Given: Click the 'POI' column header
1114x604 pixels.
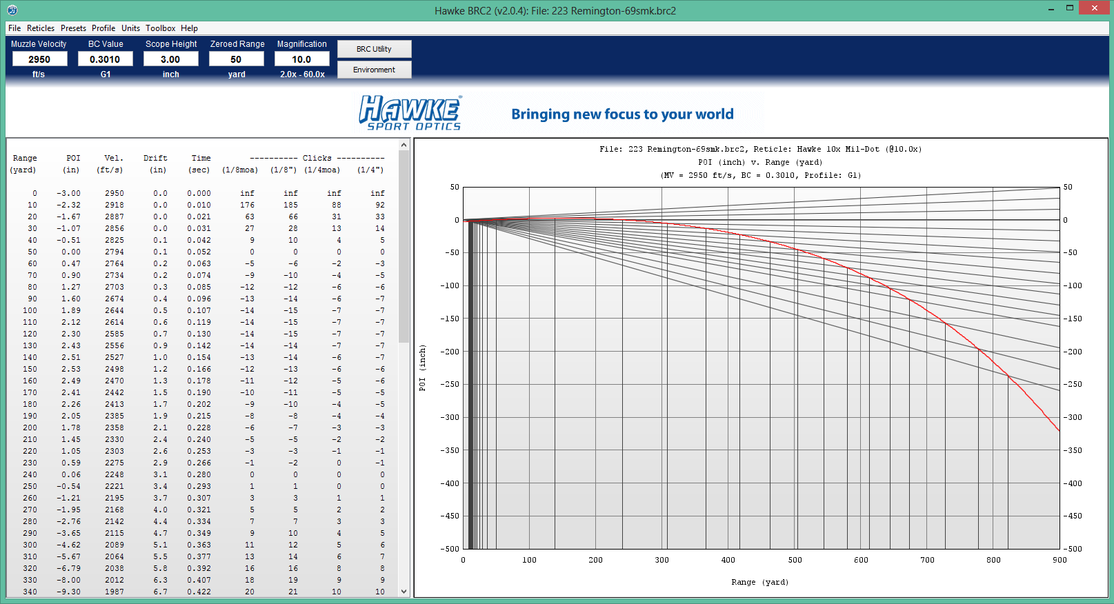Looking at the screenshot, I should pos(73,158).
